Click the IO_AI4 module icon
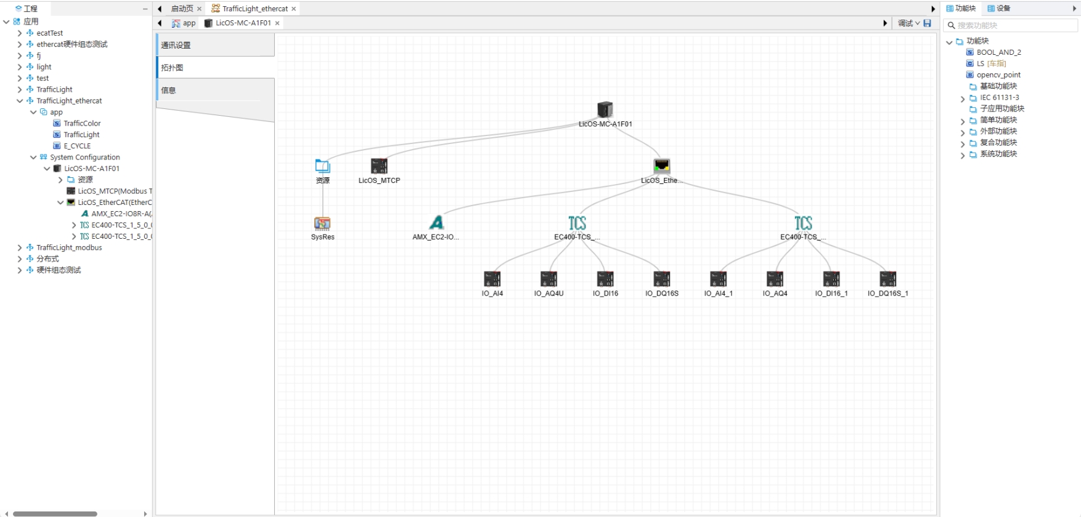1081x517 pixels. tap(492, 279)
